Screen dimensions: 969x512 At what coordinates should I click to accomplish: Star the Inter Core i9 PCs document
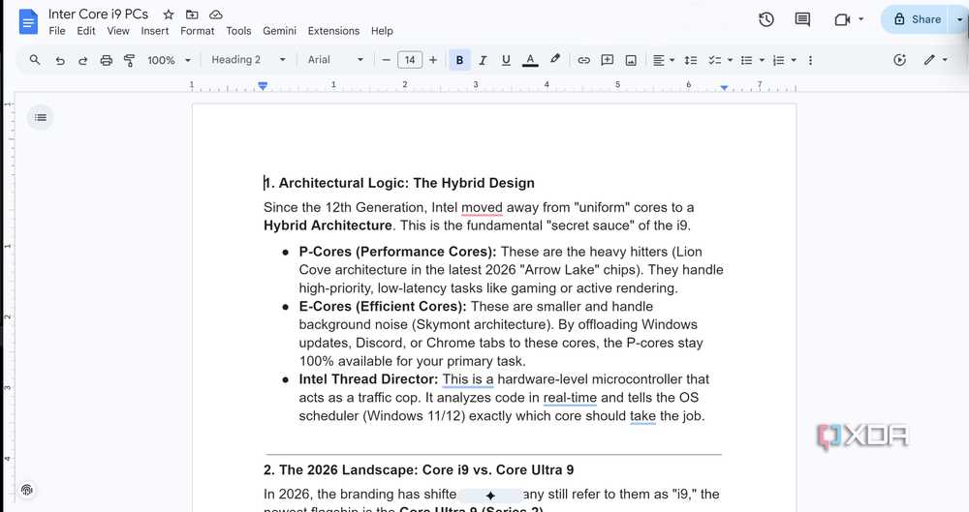click(x=168, y=15)
